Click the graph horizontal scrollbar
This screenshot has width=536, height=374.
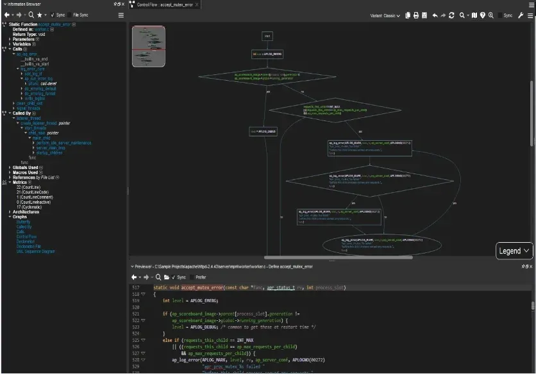(338, 257)
